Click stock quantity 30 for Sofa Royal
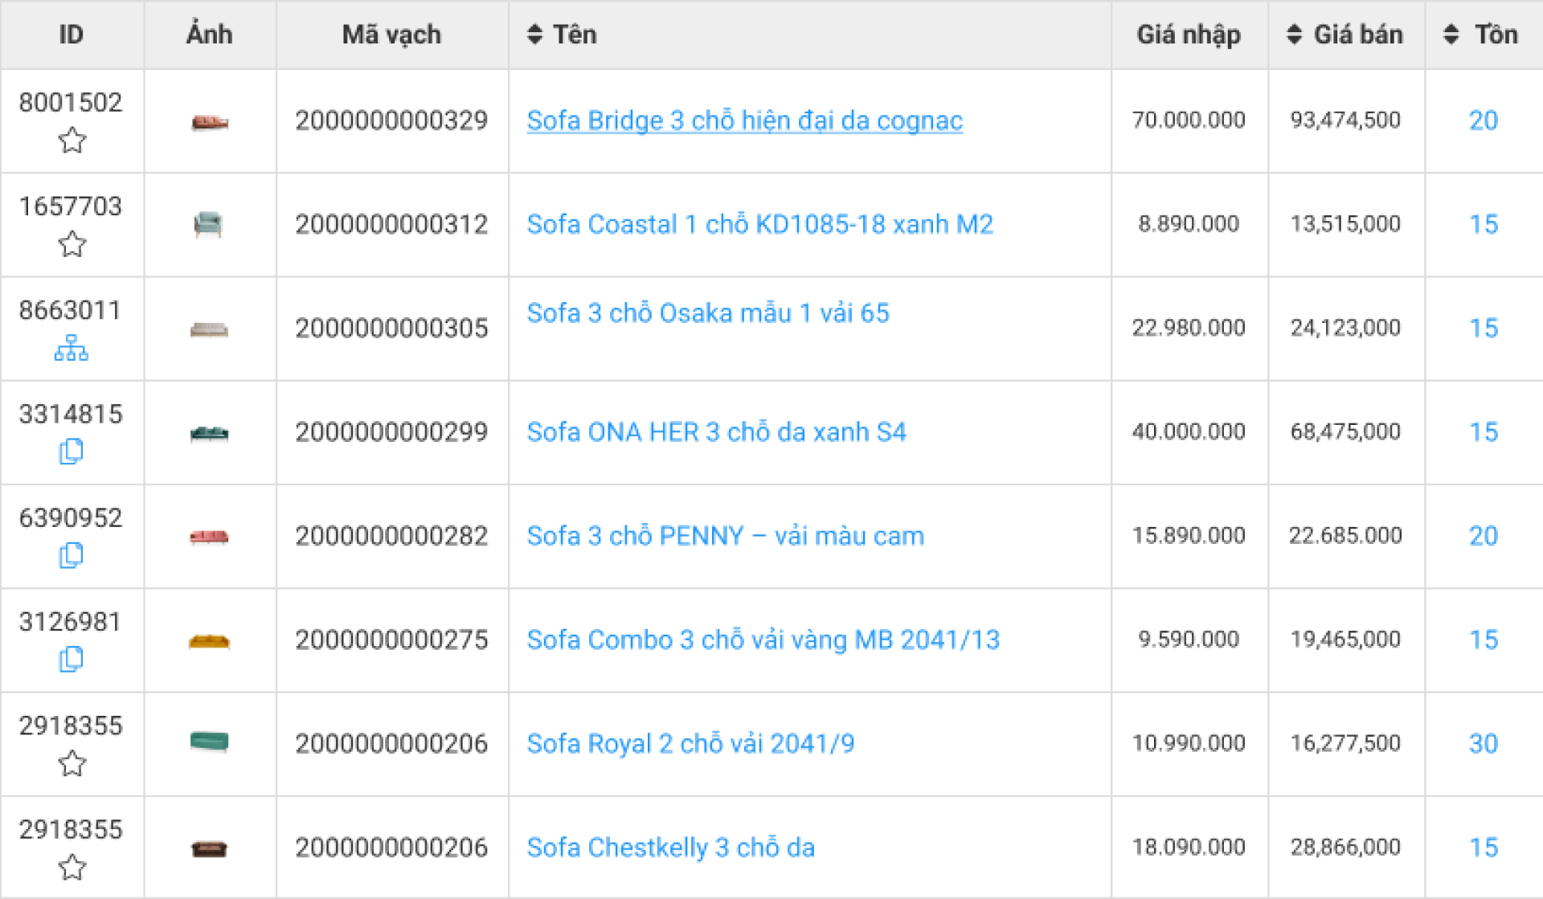1543x899 pixels. [1483, 744]
